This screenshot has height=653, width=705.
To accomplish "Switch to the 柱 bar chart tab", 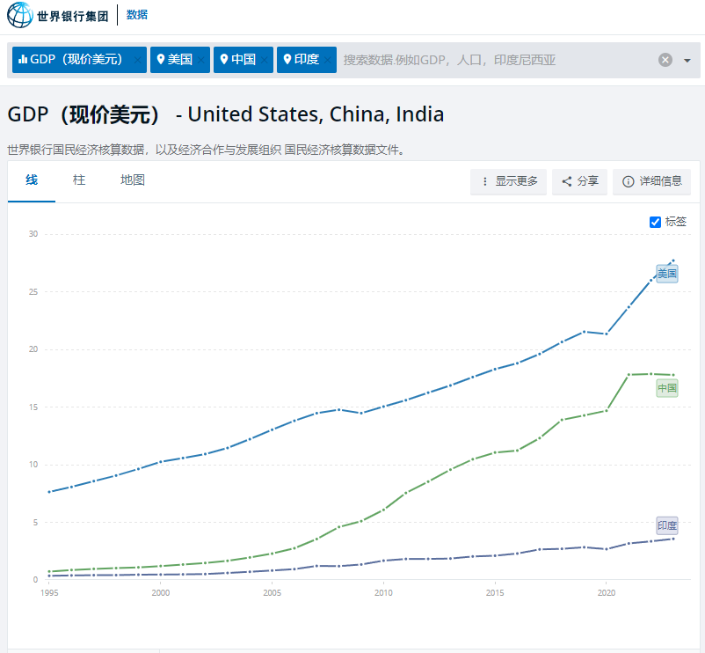I will [79, 180].
